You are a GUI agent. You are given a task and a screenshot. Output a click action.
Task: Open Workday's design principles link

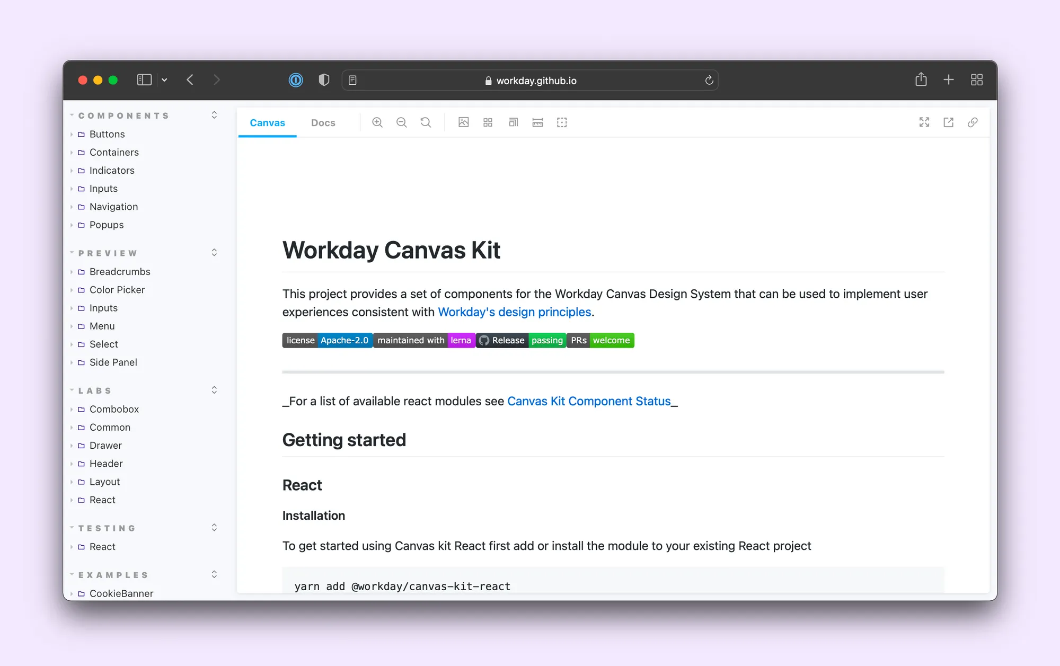(514, 312)
